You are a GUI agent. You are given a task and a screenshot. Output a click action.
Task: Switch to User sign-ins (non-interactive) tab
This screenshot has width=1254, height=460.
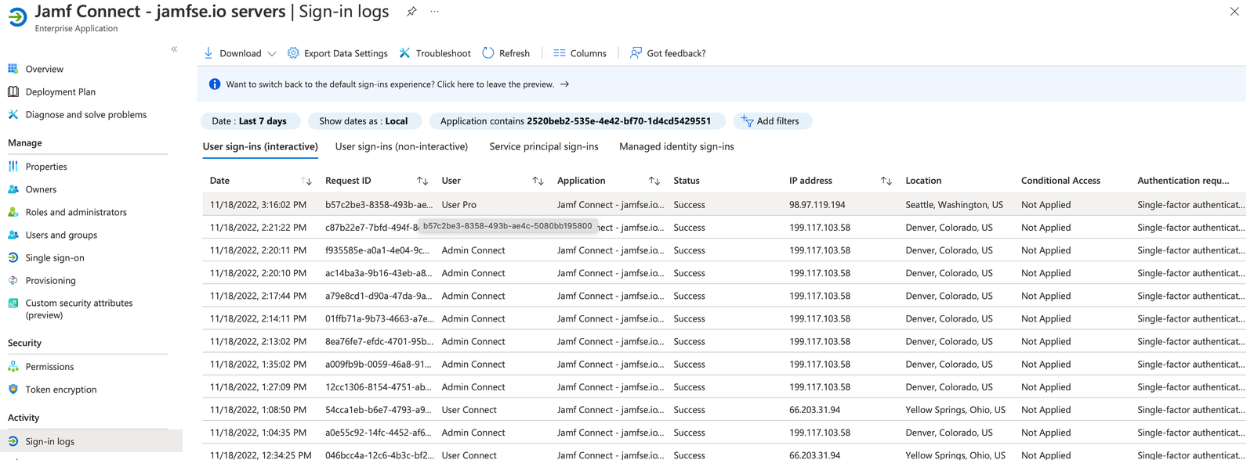click(x=401, y=147)
